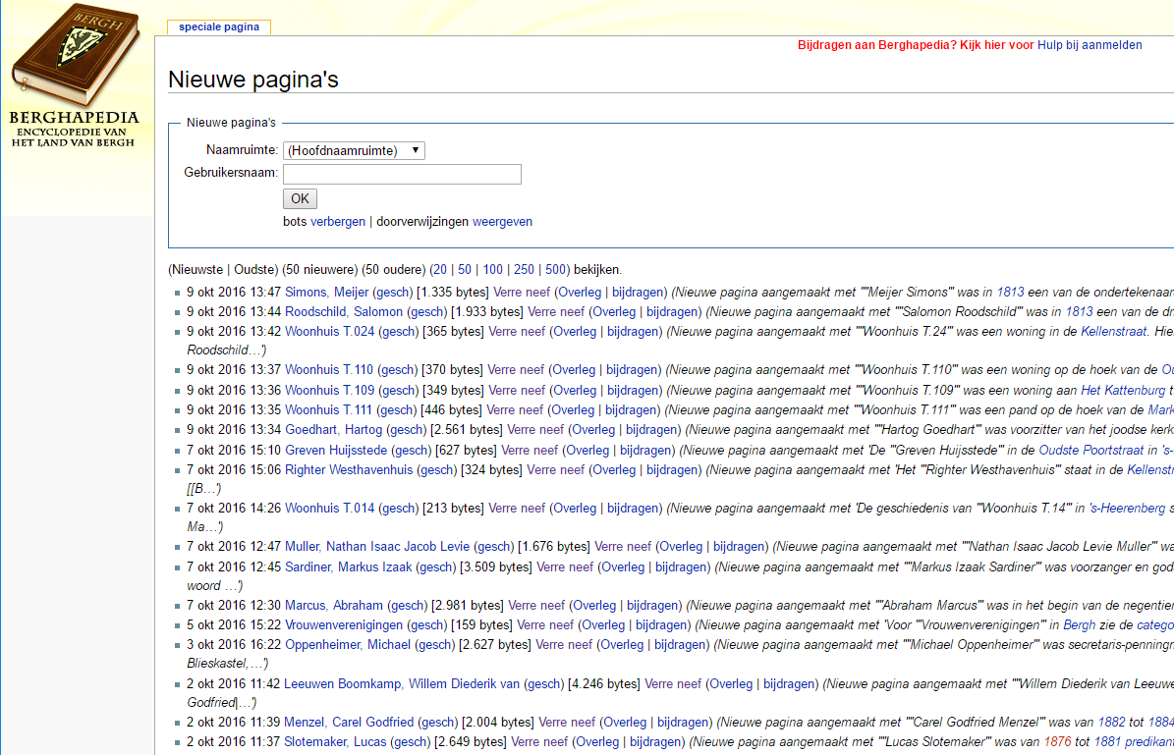Open the 'Menzel, Carel Godfried' page
Viewport: 1174px width, 755px height.
(x=348, y=722)
